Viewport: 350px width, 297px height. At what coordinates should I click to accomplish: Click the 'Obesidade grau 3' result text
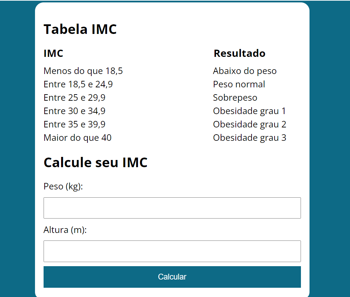click(x=249, y=138)
